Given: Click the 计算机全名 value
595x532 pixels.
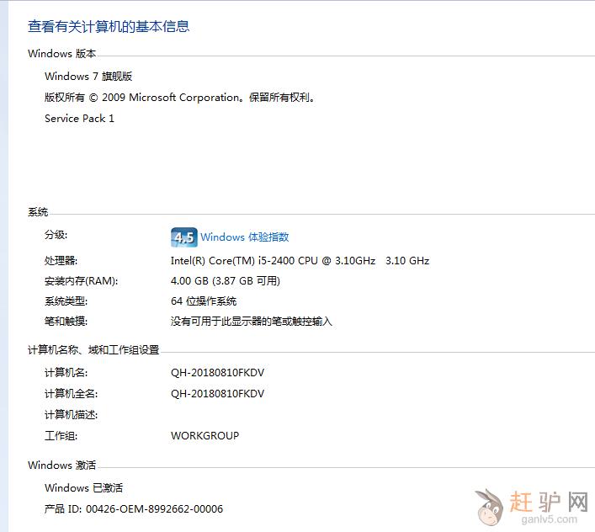Looking at the screenshot, I should coord(217,394).
